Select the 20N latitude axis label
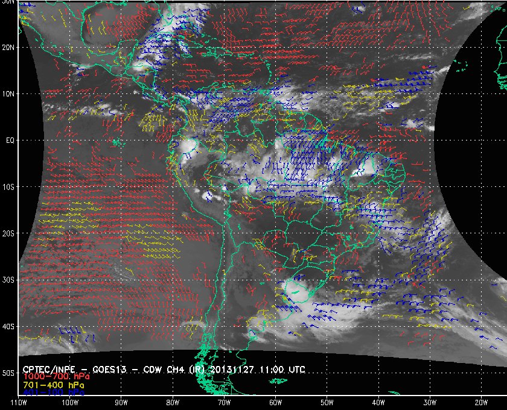The height and width of the screenshot is (410, 507). click(x=8, y=47)
